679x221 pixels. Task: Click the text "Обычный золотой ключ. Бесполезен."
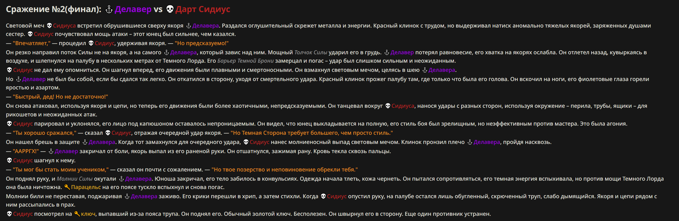(x=275, y=214)
